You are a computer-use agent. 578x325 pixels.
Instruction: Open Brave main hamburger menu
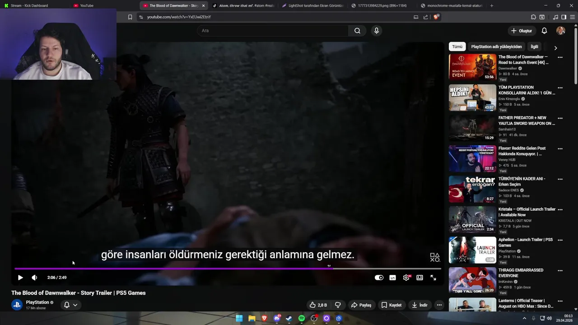tap(573, 17)
